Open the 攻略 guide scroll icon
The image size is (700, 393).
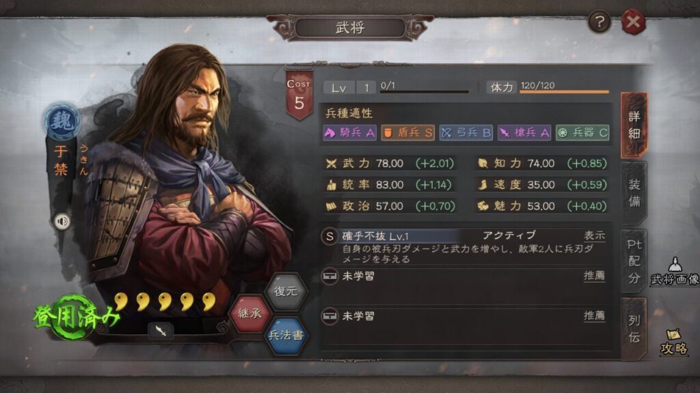point(673,342)
